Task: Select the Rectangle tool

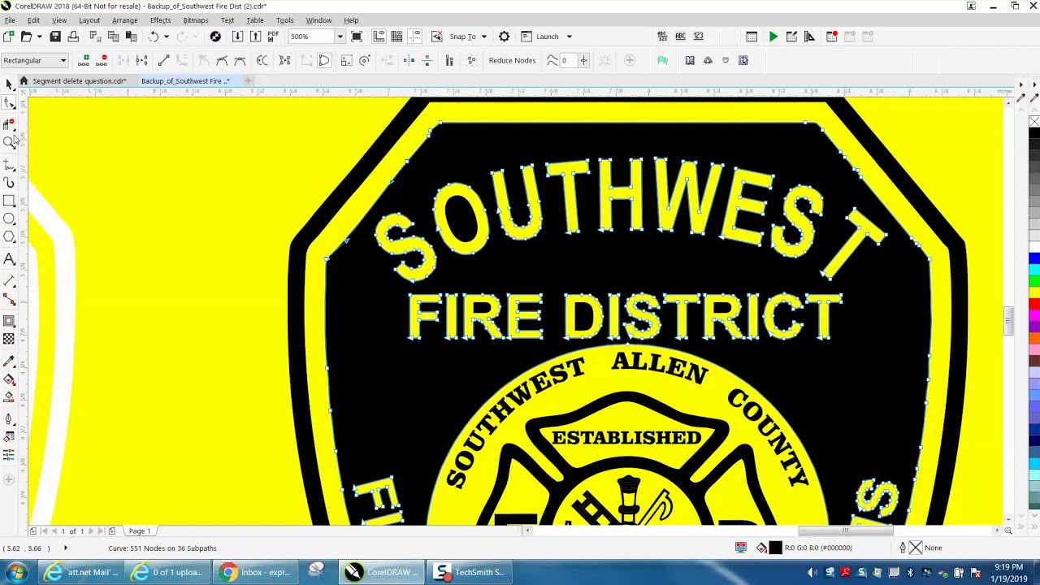Action: pos(9,201)
